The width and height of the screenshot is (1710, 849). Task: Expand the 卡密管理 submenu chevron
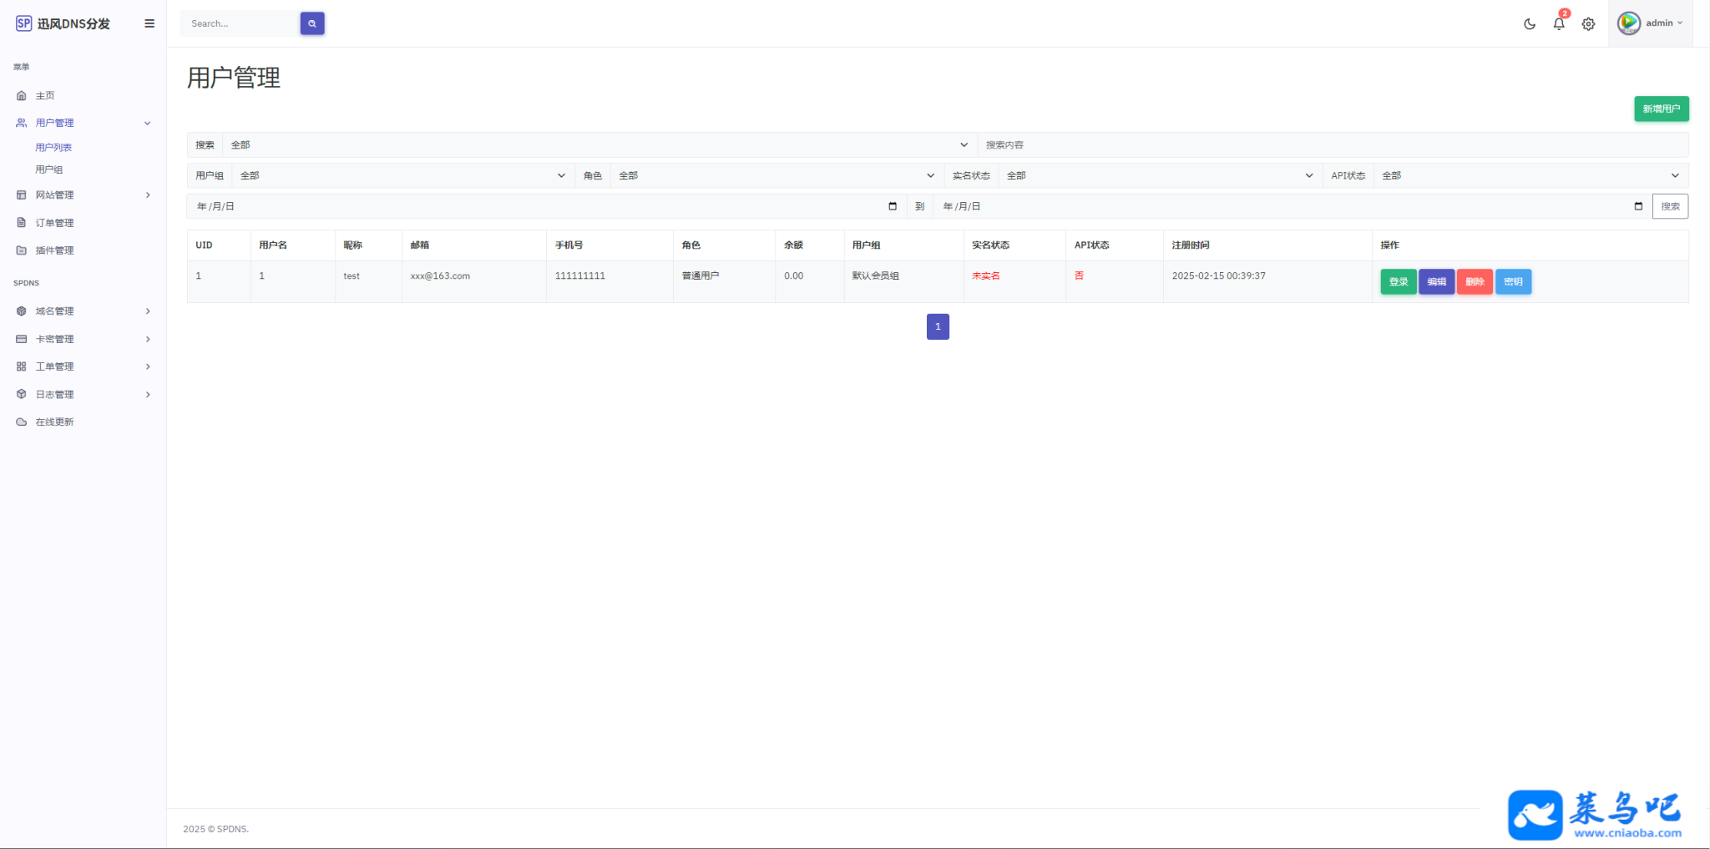(148, 339)
